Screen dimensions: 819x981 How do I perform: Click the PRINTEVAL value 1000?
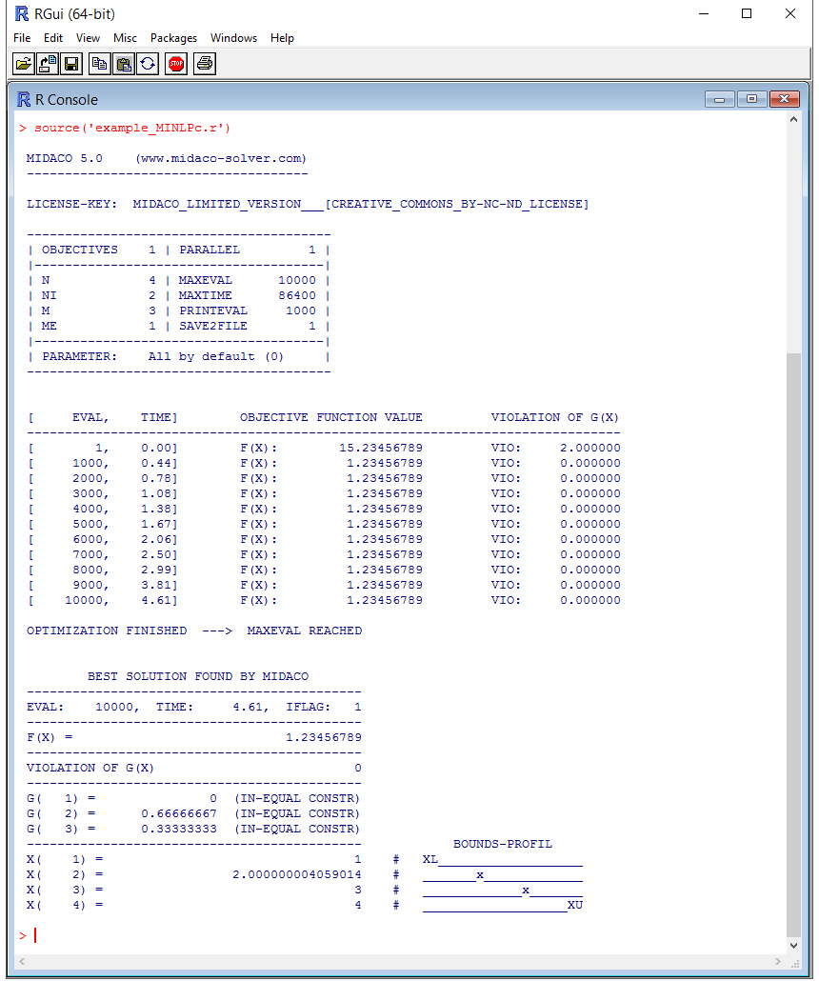click(x=301, y=310)
